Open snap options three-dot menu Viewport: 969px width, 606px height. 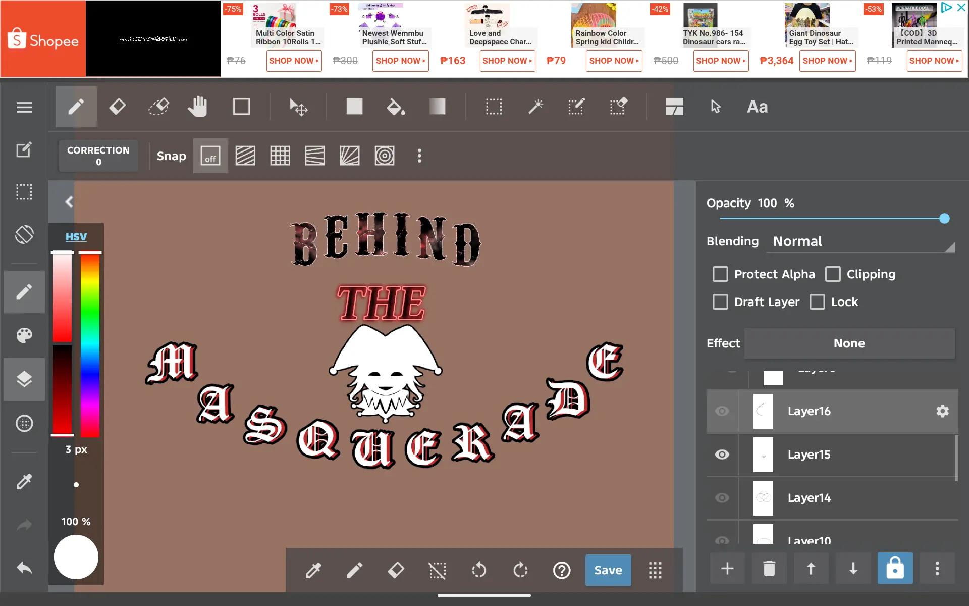419,156
